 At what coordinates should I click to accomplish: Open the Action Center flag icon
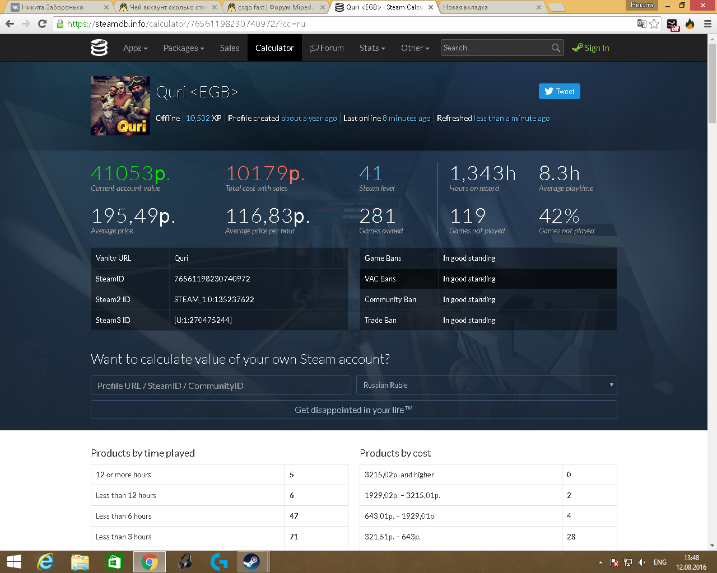[x=614, y=562]
